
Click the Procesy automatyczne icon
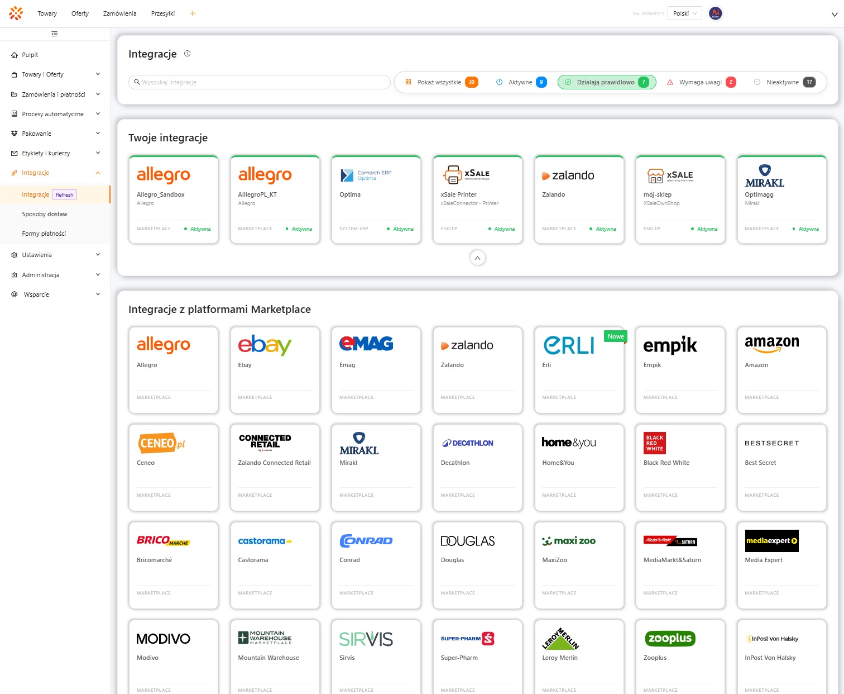coord(15,114)
